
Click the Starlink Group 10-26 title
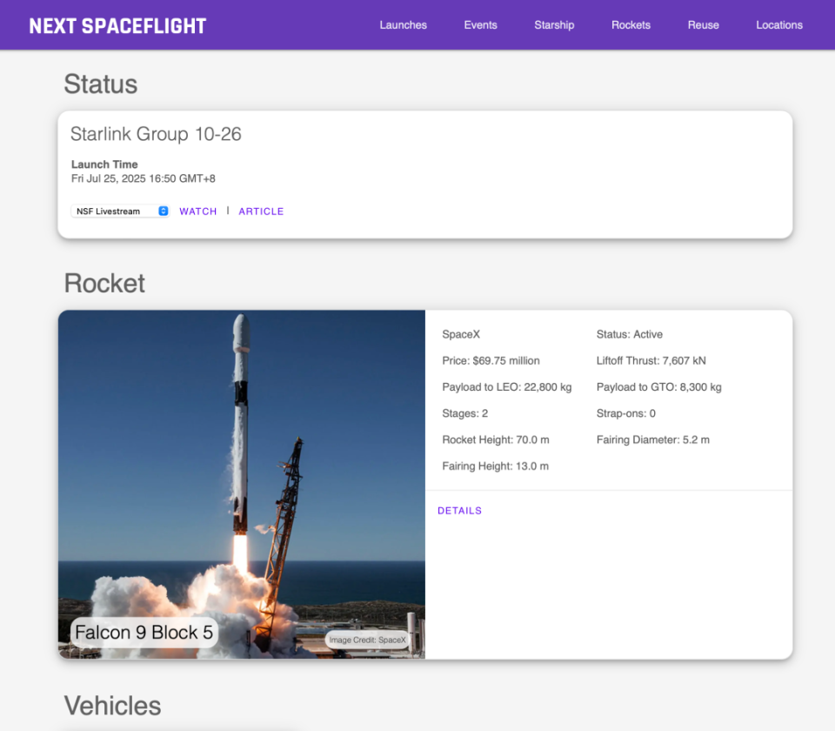(x=156, y=134)
